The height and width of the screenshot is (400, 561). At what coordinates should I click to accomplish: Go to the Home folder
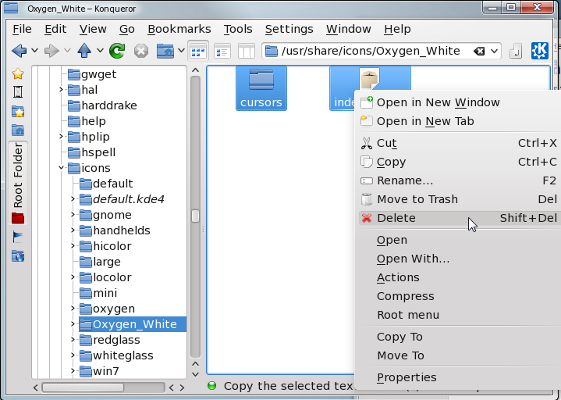[165, 51]
